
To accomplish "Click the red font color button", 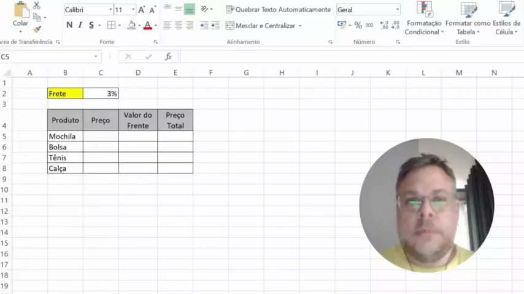I will tap(147, 26).
